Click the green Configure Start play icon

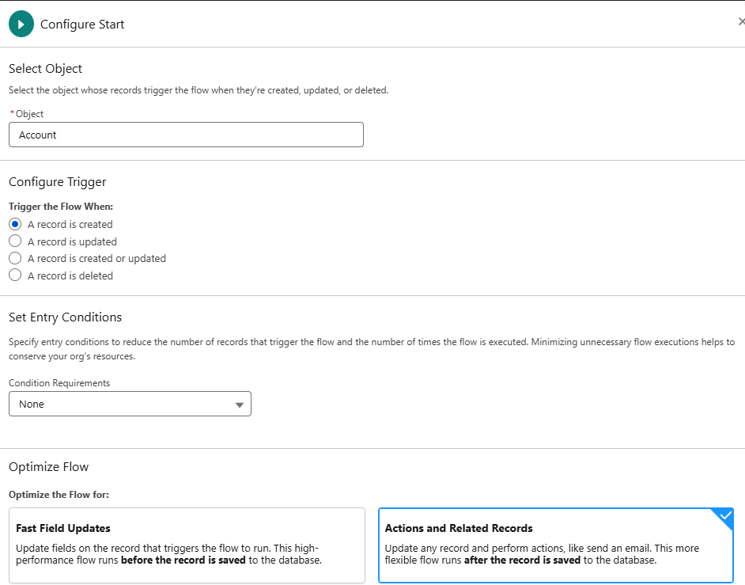(x=21, y=25)
